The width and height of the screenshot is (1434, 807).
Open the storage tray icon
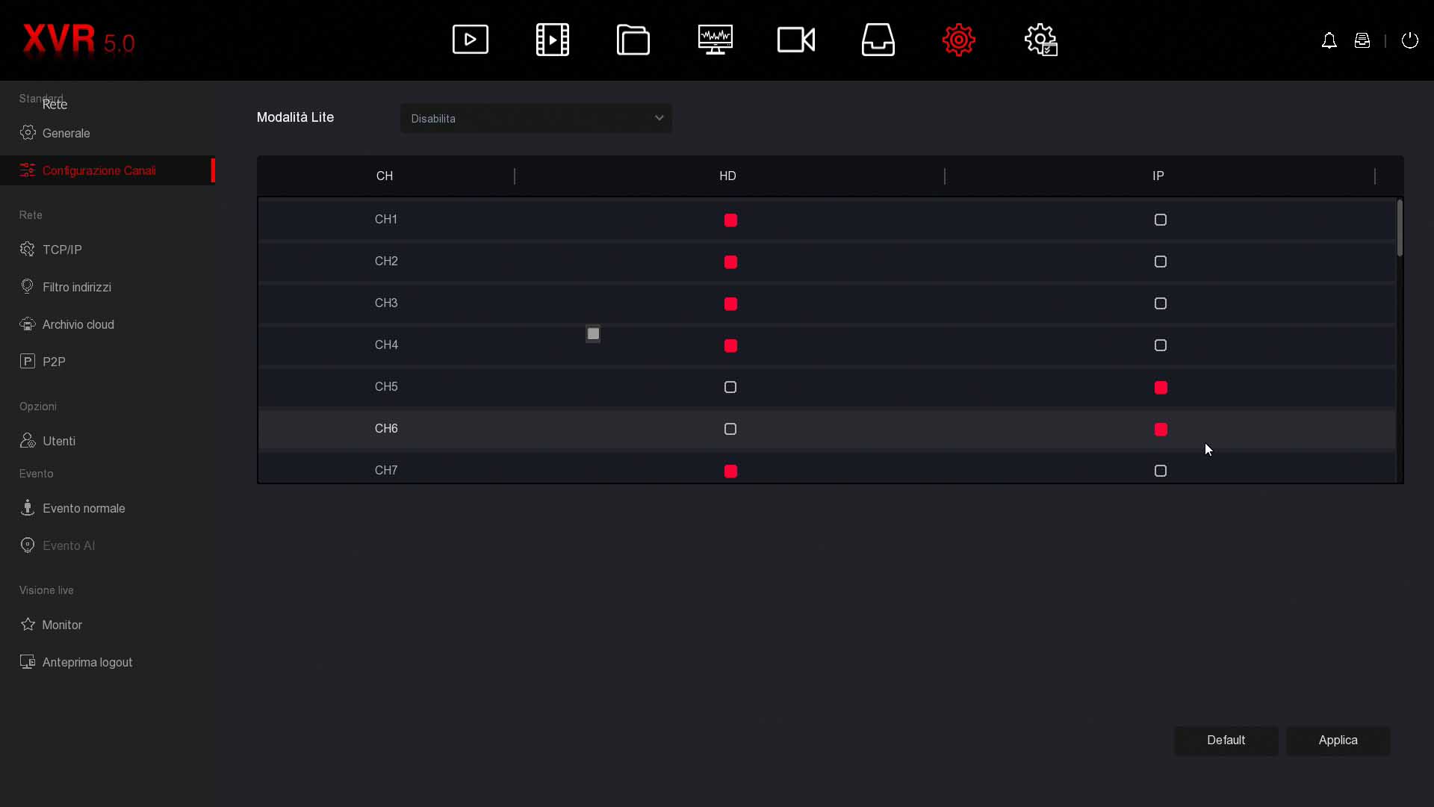(x=878, y=40)
